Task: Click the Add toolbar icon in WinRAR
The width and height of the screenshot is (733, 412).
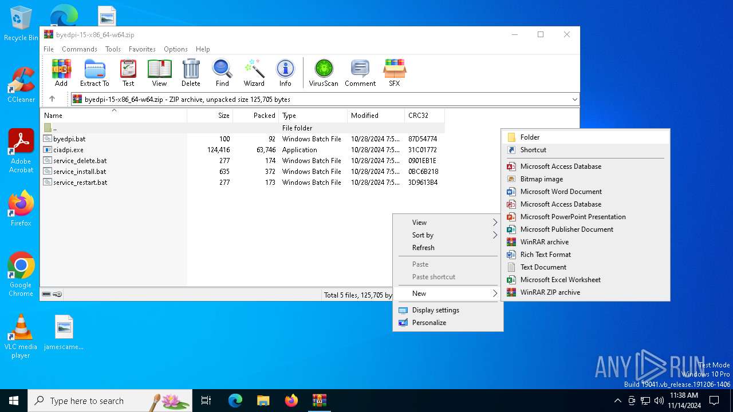Action: 61,73
